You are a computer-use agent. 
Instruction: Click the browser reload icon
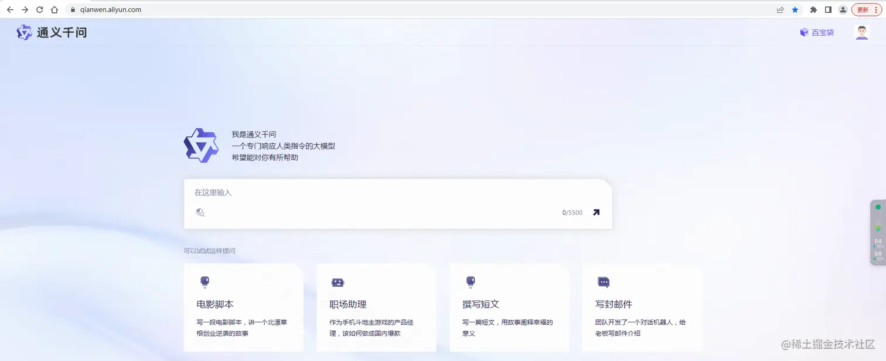(39, 9)
